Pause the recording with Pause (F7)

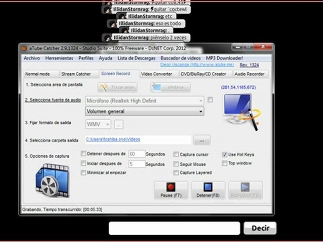click(171, 190)
